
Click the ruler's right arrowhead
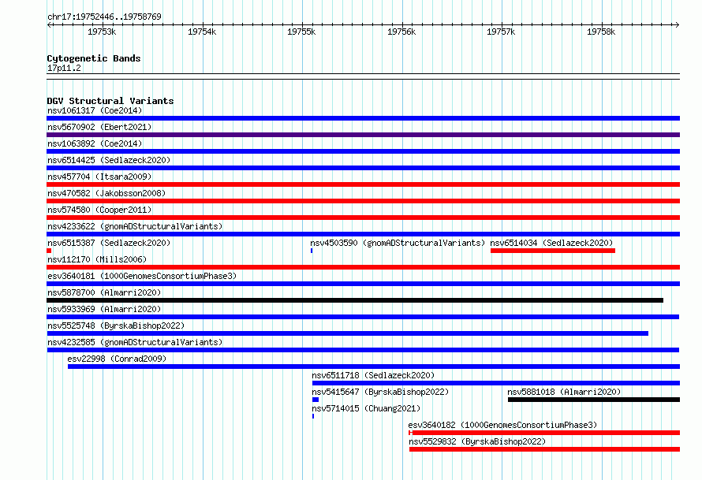[677, 24]
